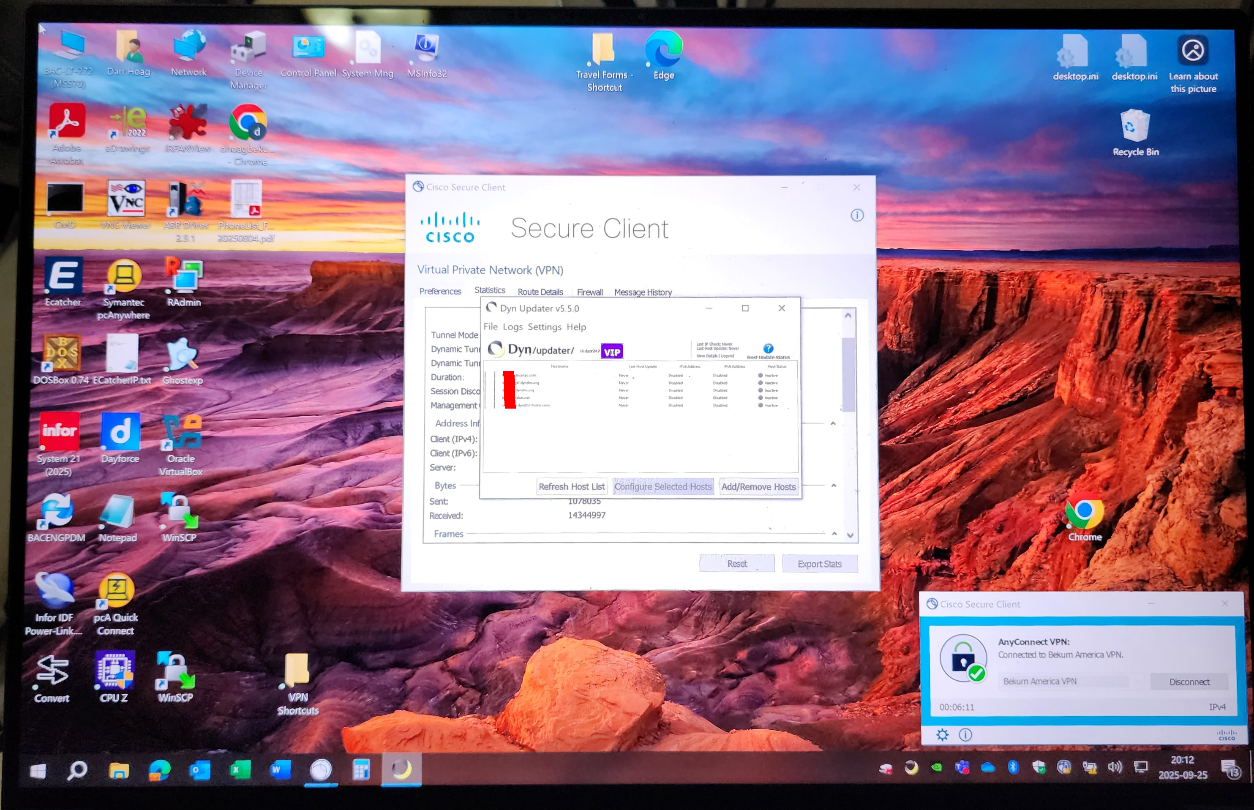Collapse the Bytes section arrow
Viewport: 1254px width, 810px height.
click(833, 485)
